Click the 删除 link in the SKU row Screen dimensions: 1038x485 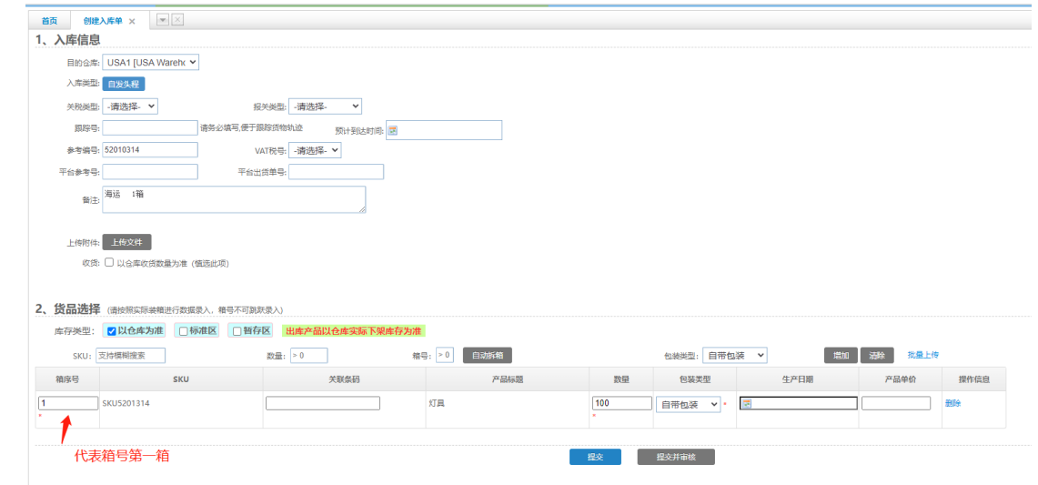(952, 403)
